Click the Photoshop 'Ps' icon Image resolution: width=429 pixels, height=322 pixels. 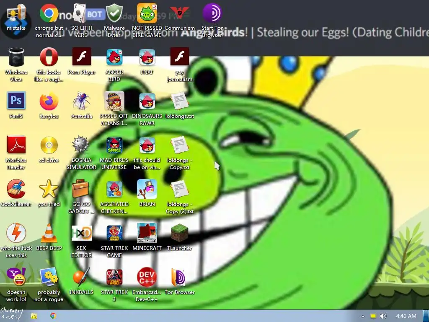click(16, 101)
